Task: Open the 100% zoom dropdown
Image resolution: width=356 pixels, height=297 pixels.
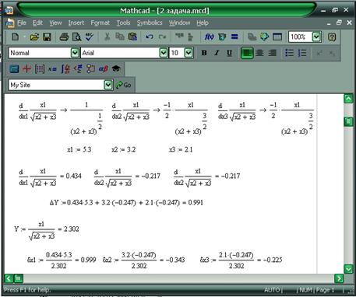Action: click(x=316, y=37)
